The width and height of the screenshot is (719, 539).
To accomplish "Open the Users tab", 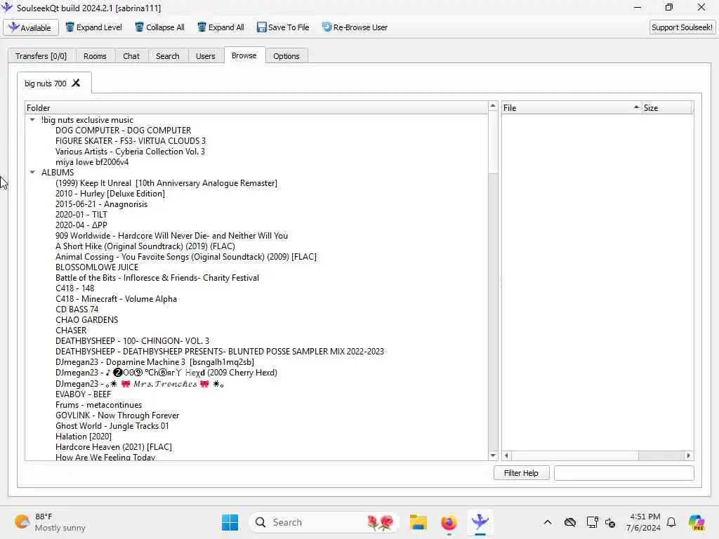I will coord(206,56).
